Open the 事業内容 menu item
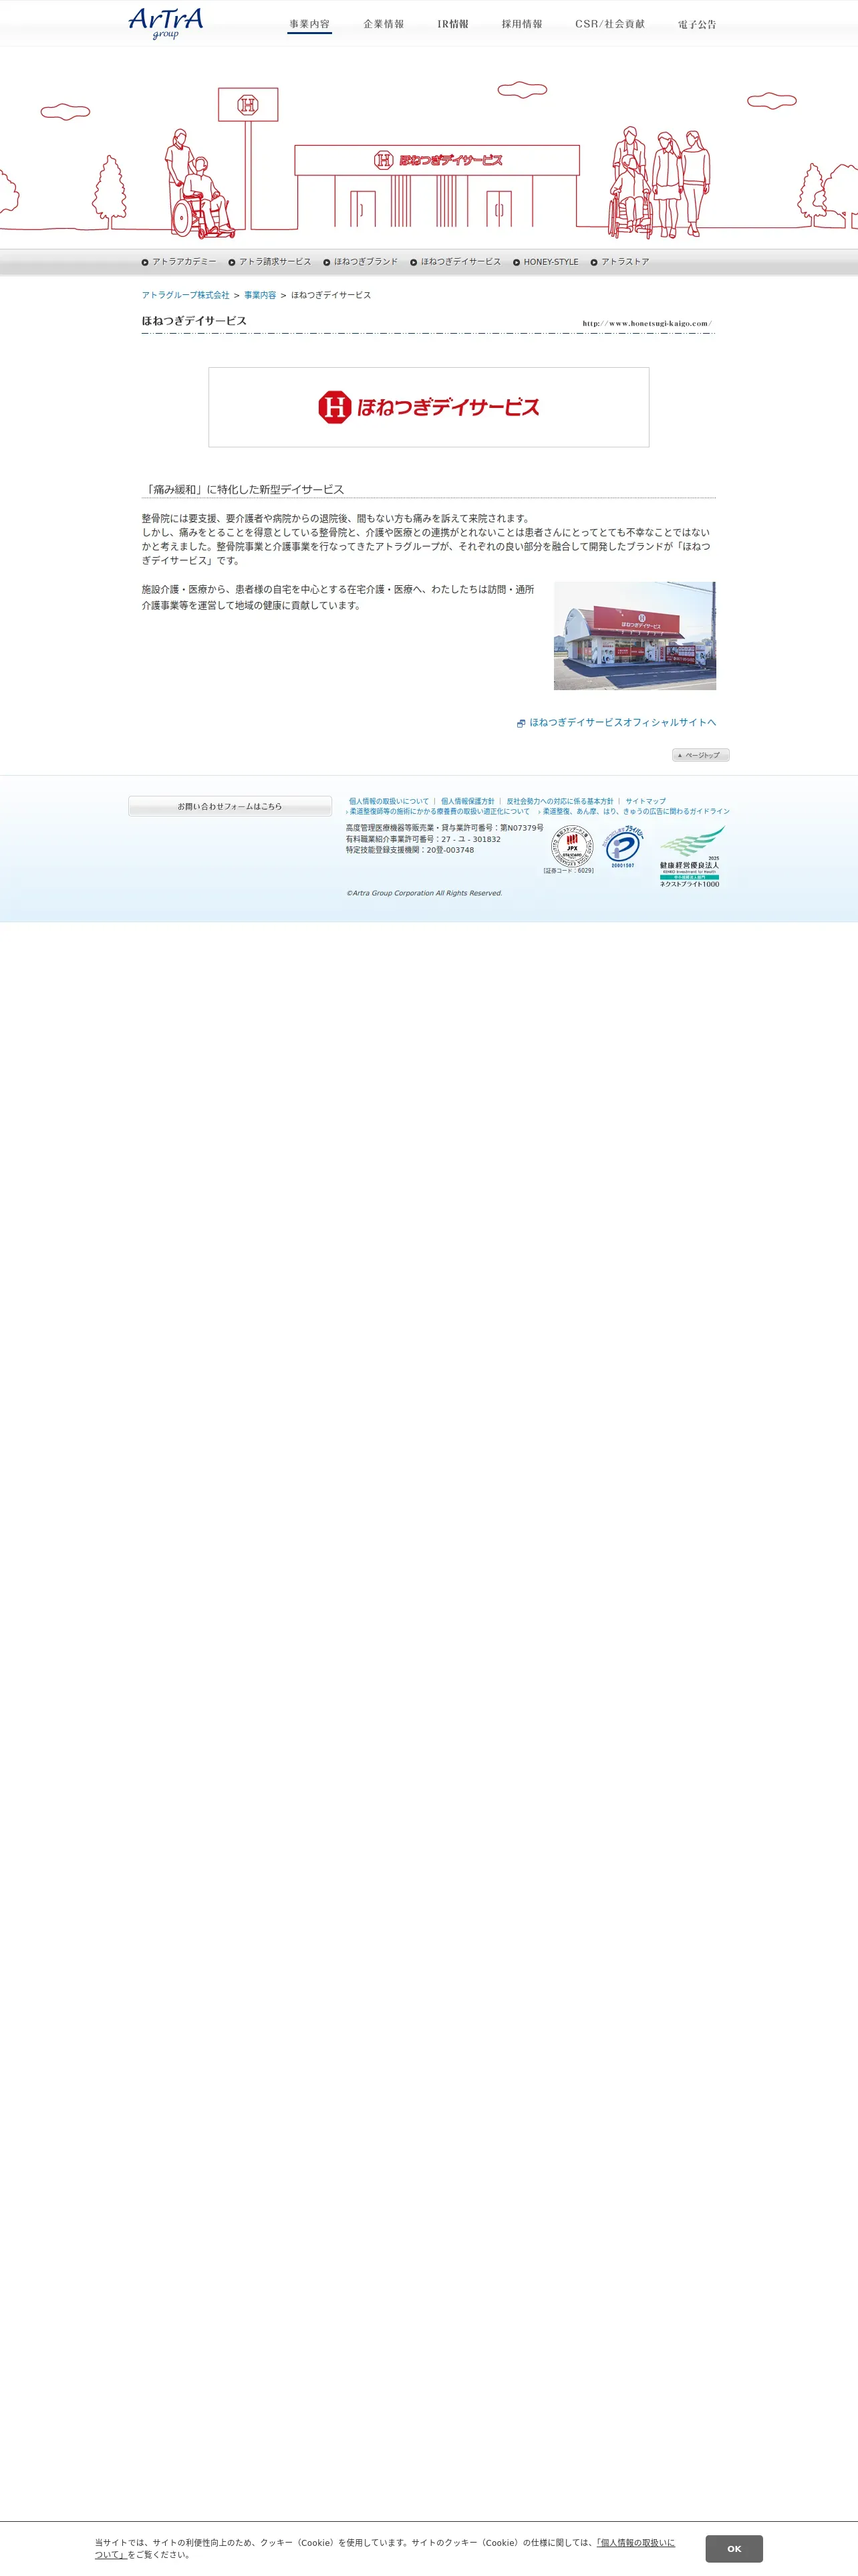 (x=309, y=24)
